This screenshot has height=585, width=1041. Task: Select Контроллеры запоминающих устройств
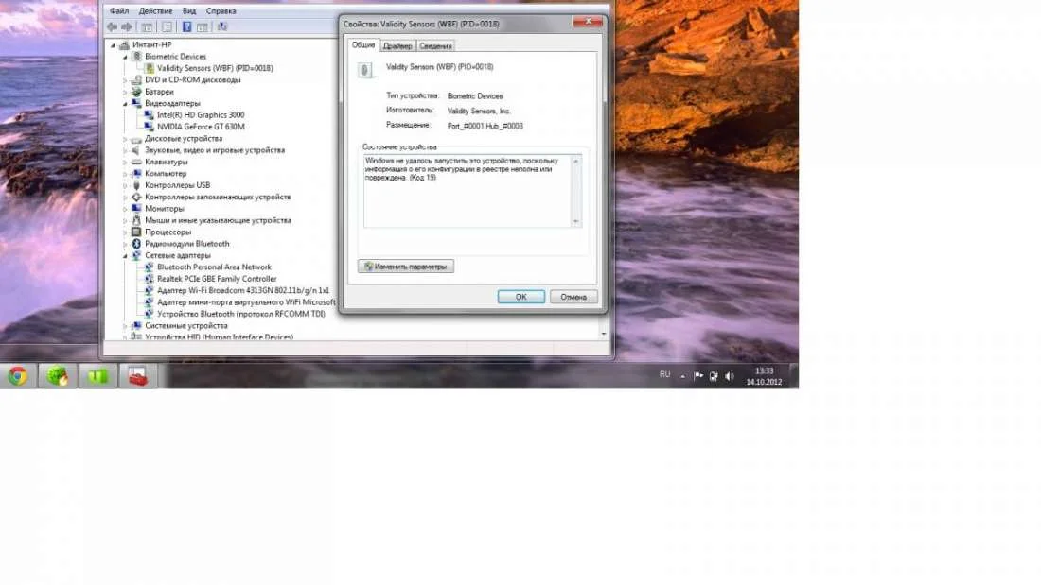coord(218,197)
